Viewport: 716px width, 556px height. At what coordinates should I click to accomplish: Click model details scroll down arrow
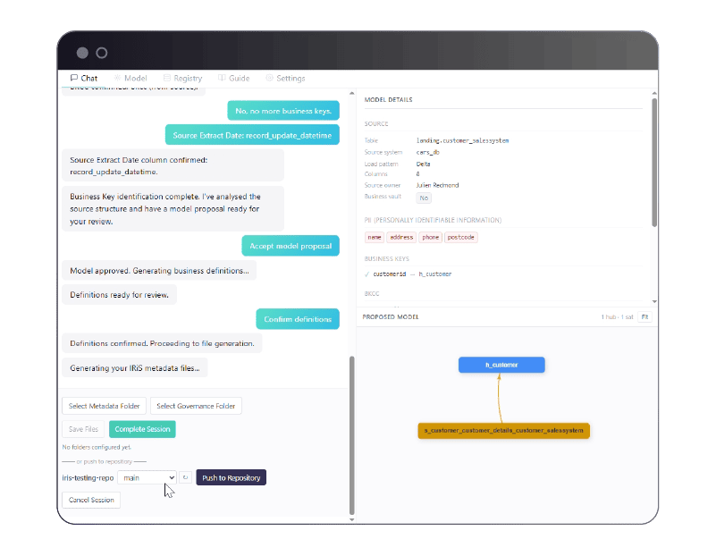coord(654,301)
